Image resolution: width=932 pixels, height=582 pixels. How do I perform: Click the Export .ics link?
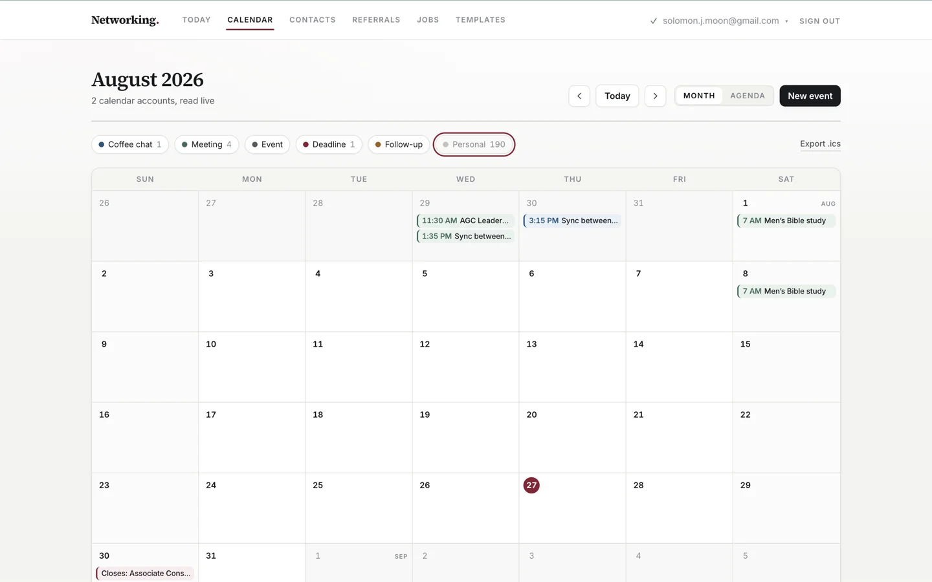[x=820, y=144]
